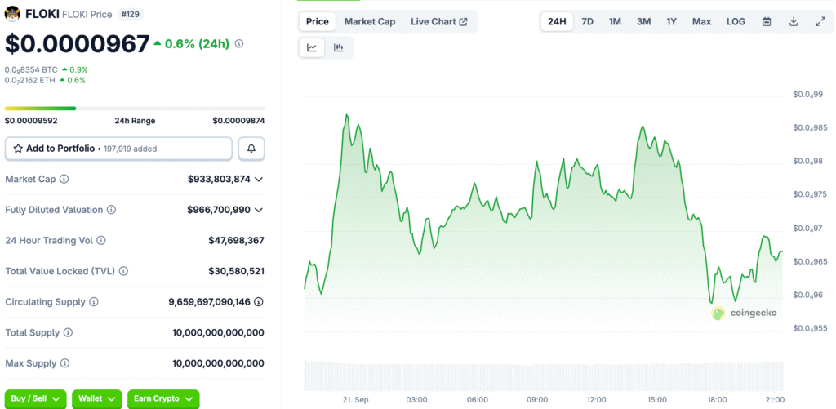Click Add to Portfolio button
Screen dimensions: 836x409
coord(119,149)
